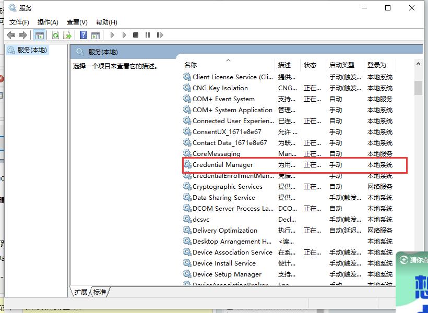Click the 服务(本地) header in right pane
This screenshot has height=313, width=428.
click(x=103, y=52)
